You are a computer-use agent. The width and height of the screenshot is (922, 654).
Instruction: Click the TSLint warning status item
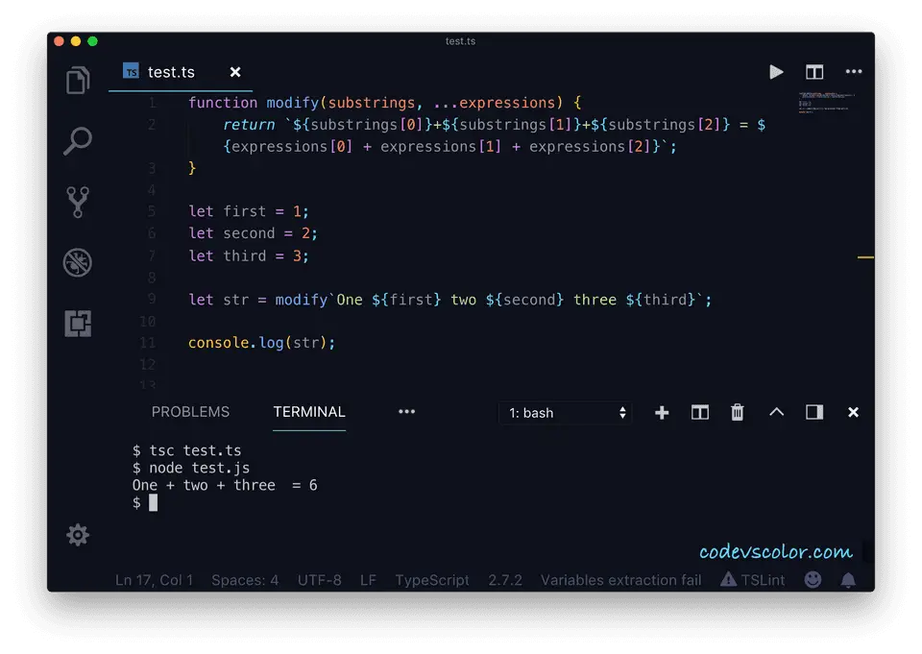click(x=753, y=580)
